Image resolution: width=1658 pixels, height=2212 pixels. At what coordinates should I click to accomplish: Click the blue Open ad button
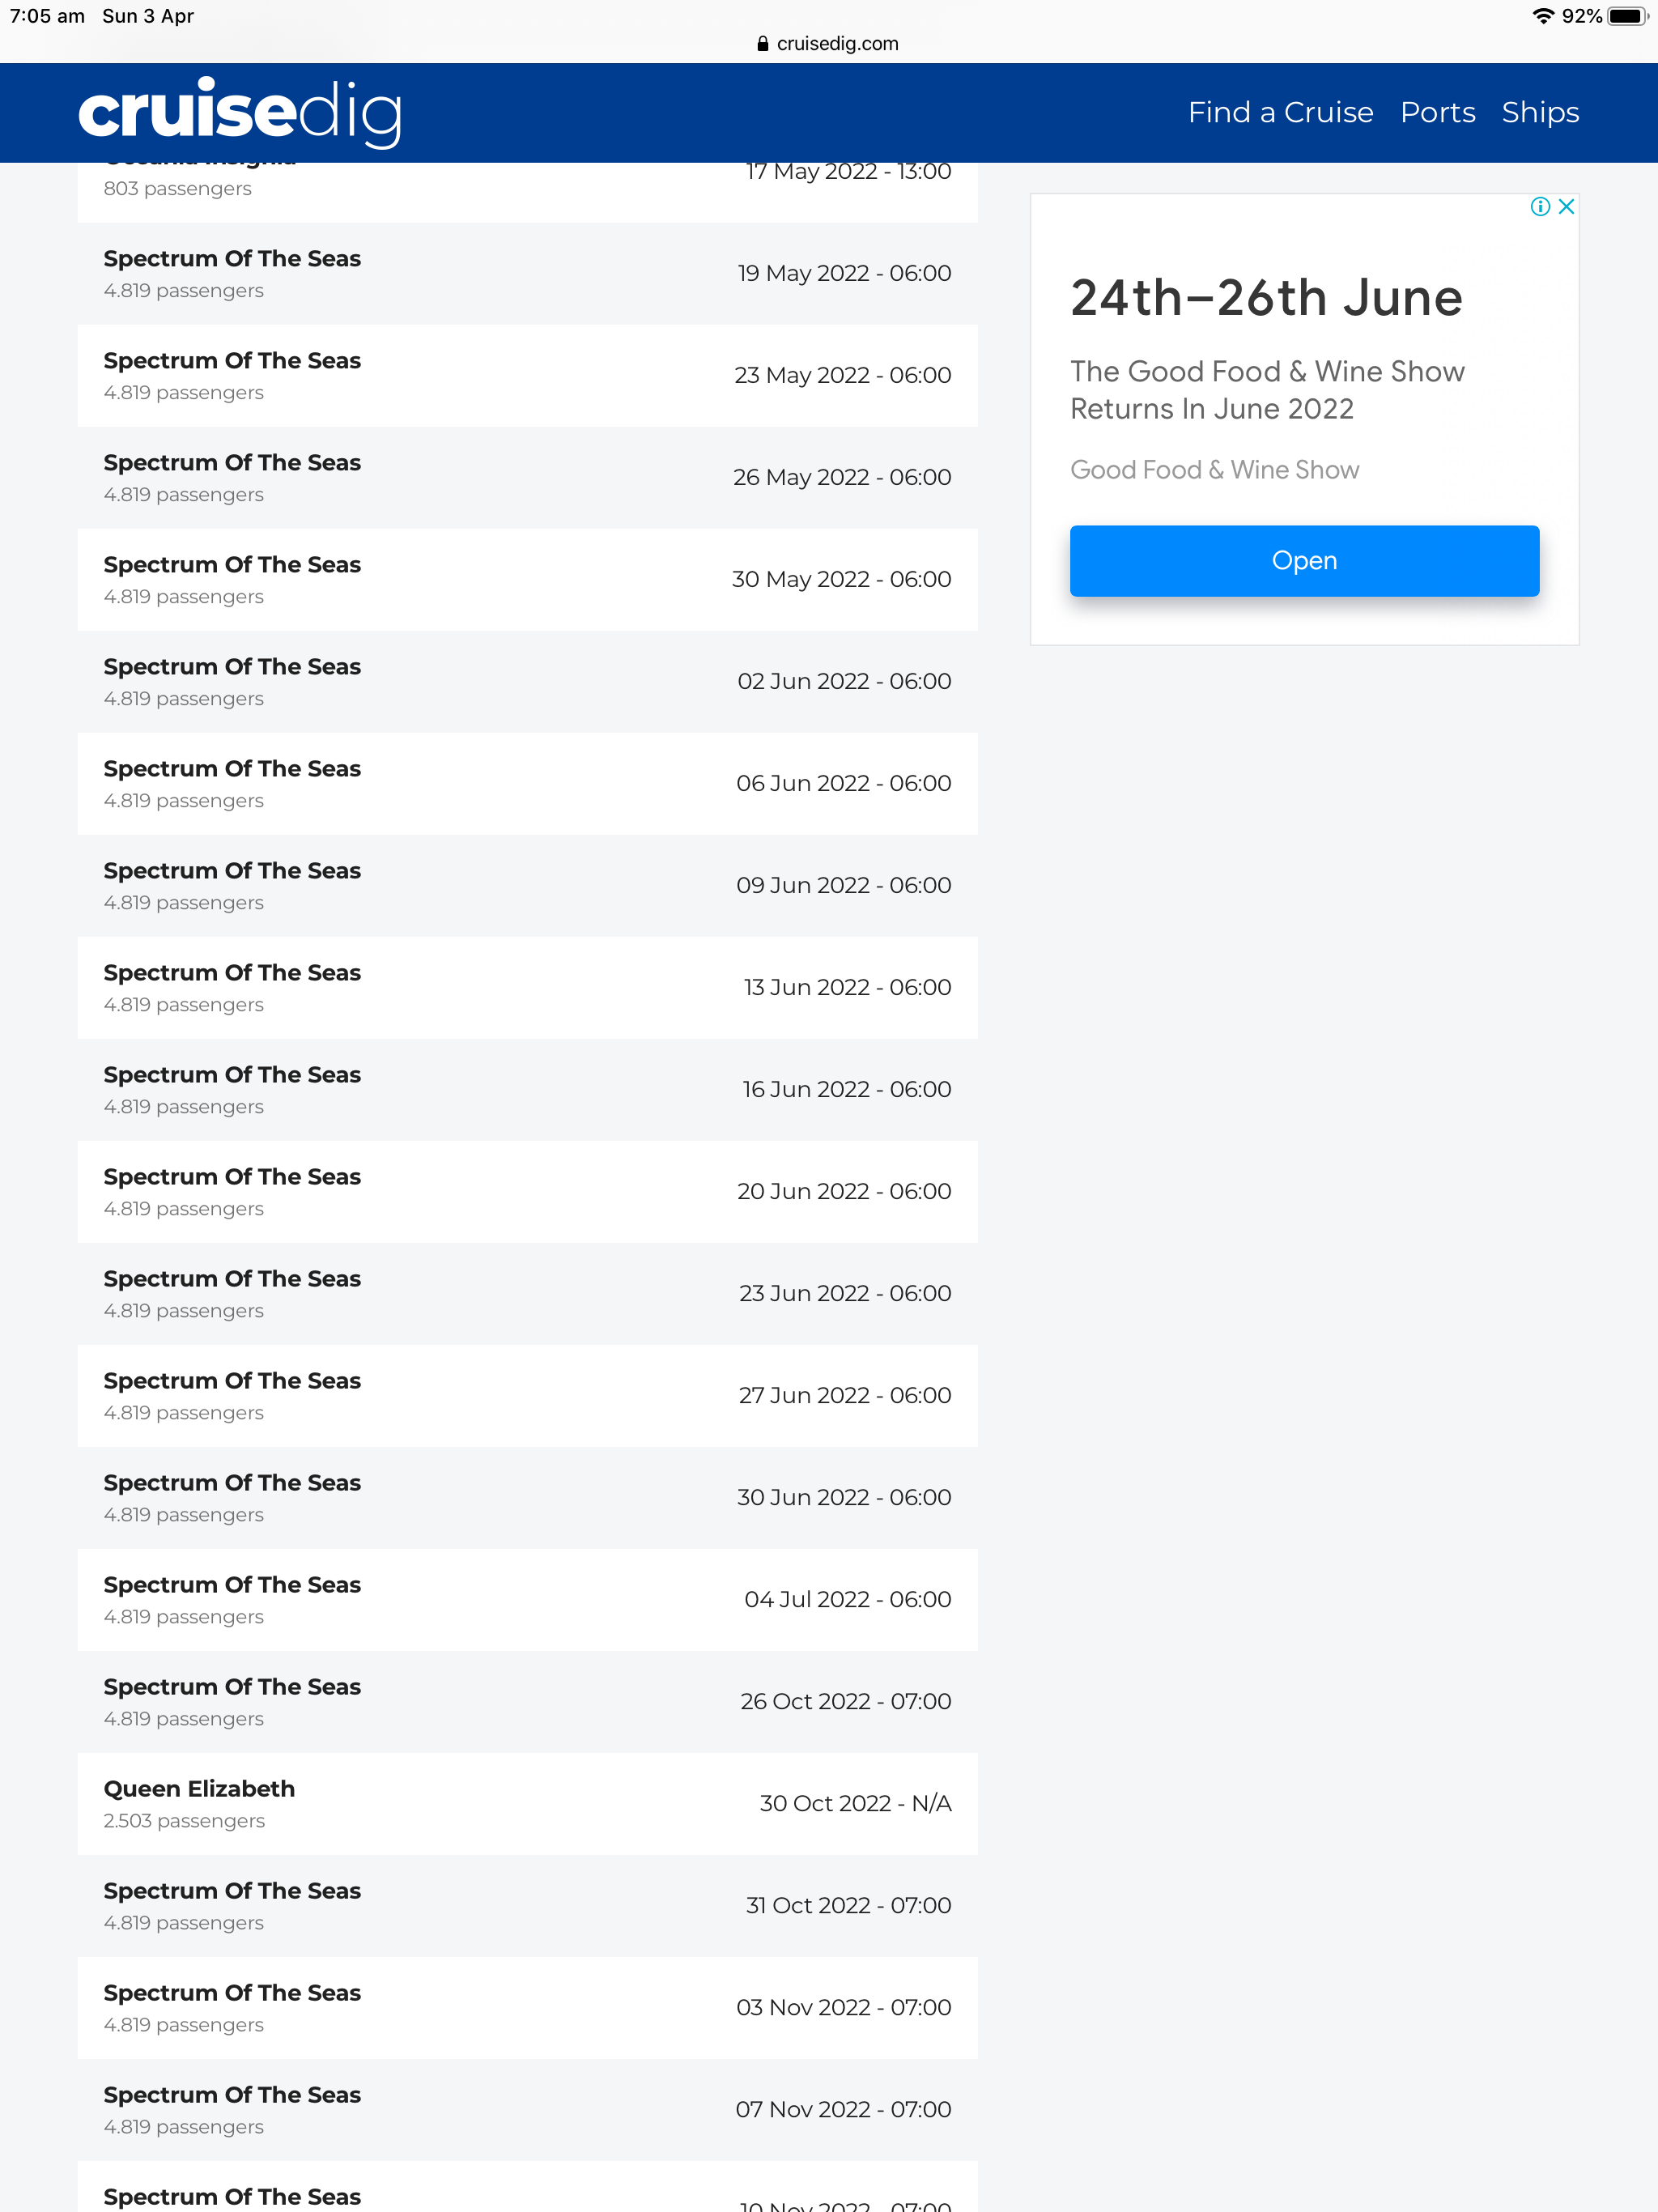pyautogui.click(x=1304, y=561)
